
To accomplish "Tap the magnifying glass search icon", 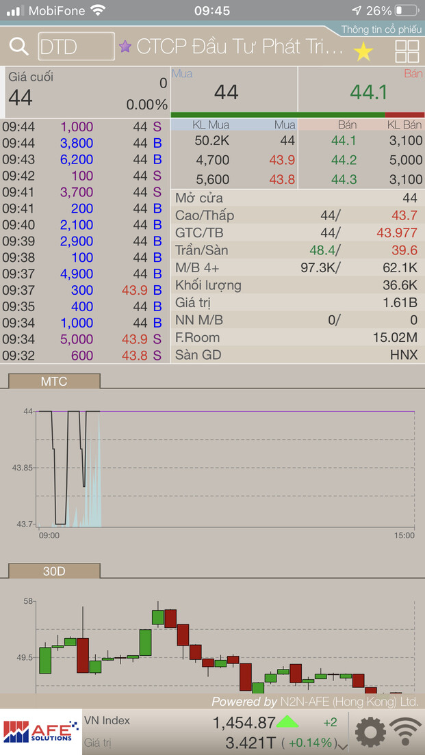I will click(18, 47).
